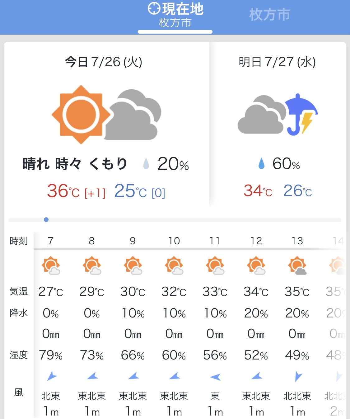The image size is (350, 419).
Task: Tap tomorrow's blue raindrop icon beside 60%
Action: tap(261, 163)
